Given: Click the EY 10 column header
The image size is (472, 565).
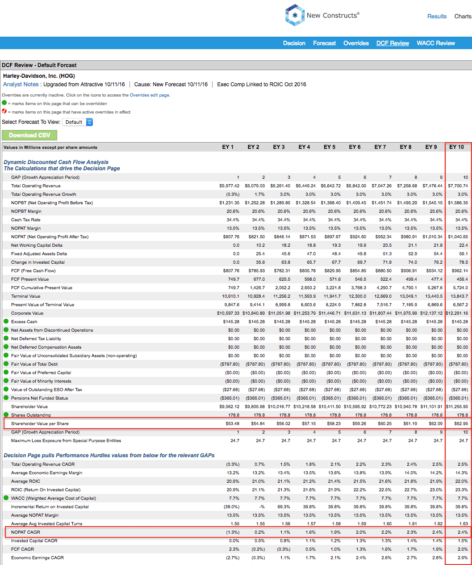Looking at the screenshot, I should coord(456,147).
